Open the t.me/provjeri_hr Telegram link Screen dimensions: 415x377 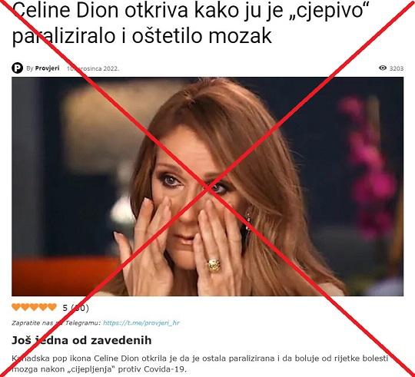pos(141,322)
